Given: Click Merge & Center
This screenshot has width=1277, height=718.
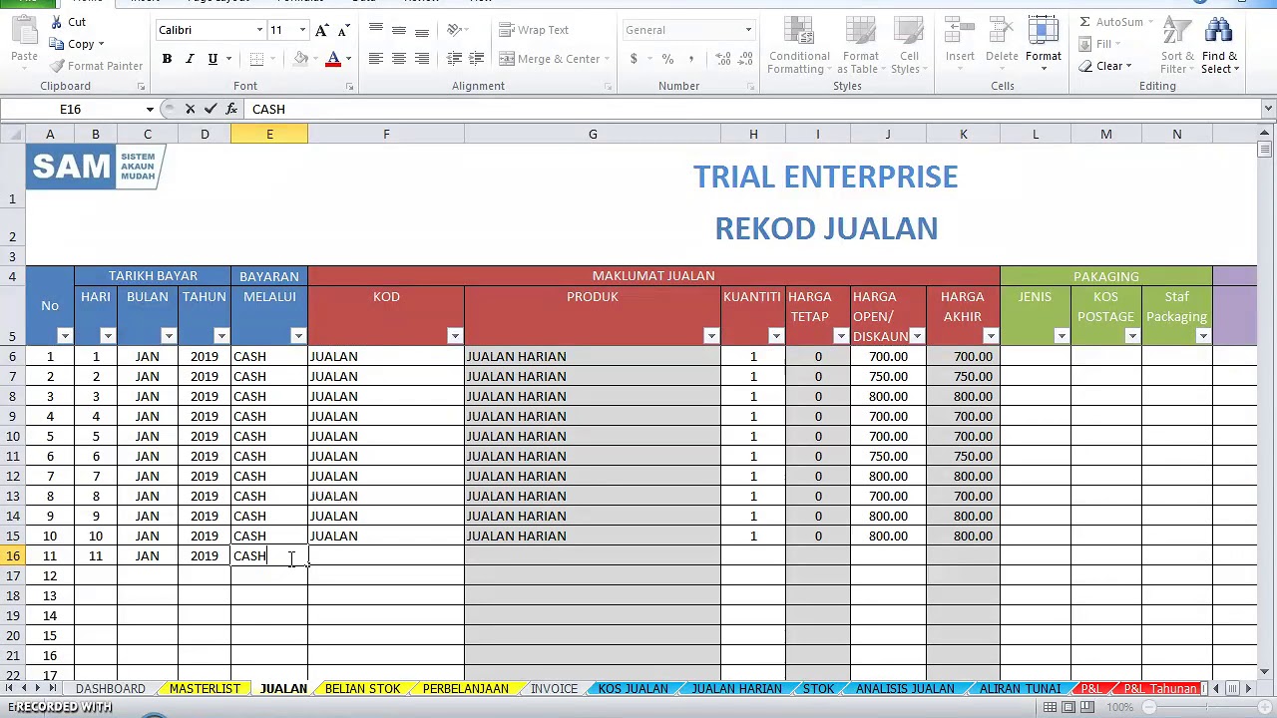Looking at the screenshot, I should (550, 59).
